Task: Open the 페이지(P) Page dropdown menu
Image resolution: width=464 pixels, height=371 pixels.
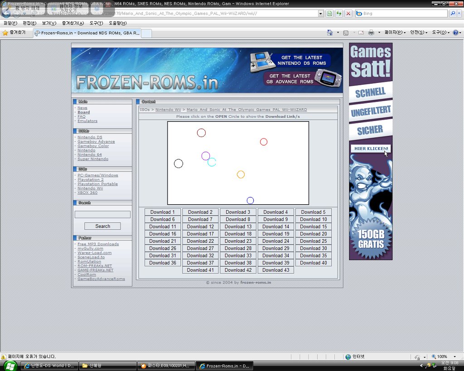Action: [395, 33]
